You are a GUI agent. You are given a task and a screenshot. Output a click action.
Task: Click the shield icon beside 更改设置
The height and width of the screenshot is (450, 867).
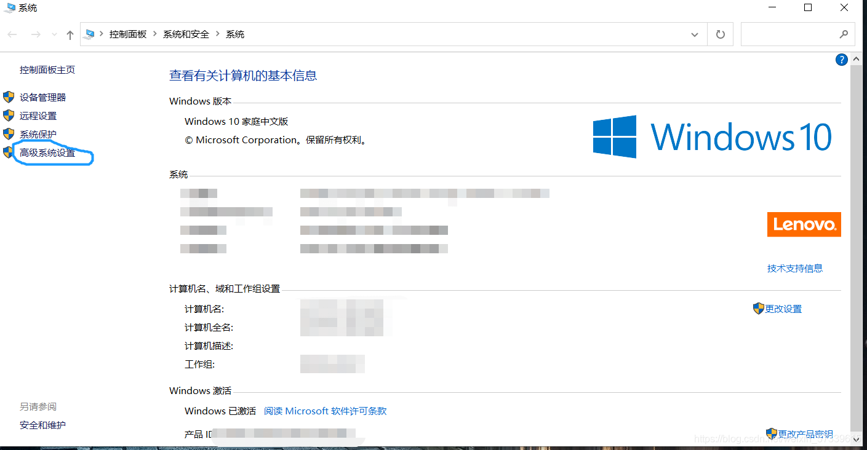[x=758, y=309]
